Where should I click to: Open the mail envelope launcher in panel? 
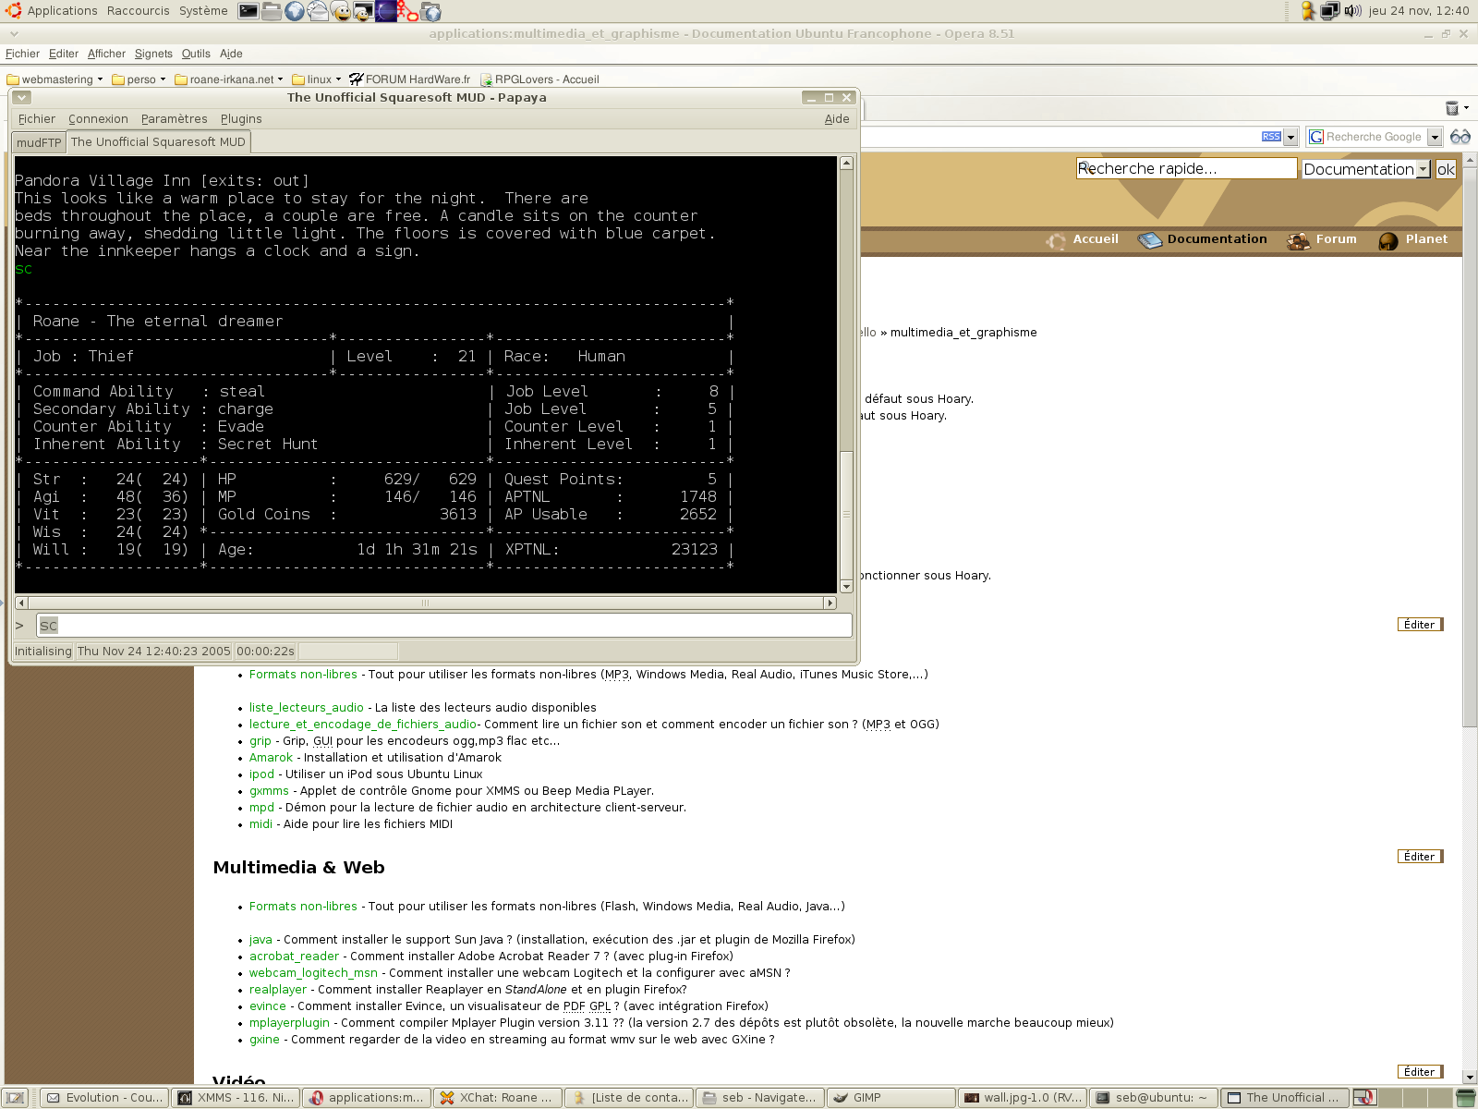318,11
